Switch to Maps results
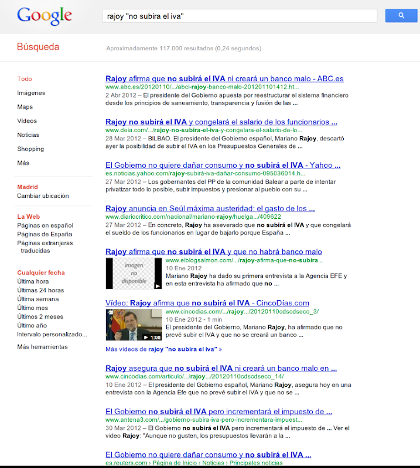Viewport: 420px width, 468px height. [x=25, y=107]
